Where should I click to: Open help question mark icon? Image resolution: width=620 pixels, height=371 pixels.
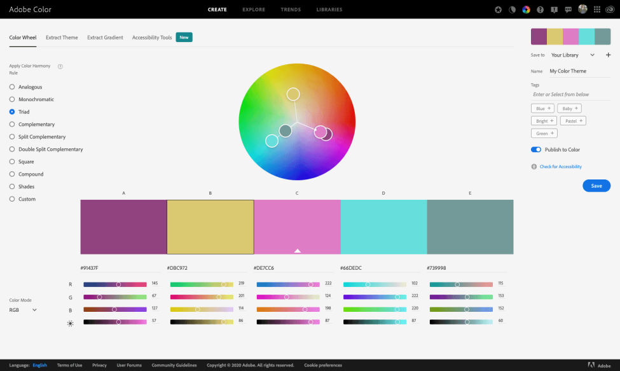coord(540,10)
